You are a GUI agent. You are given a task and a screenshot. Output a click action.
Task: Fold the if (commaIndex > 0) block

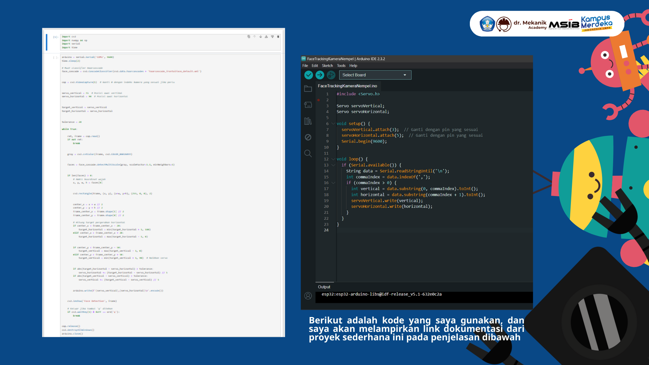(x=333, y=183)
